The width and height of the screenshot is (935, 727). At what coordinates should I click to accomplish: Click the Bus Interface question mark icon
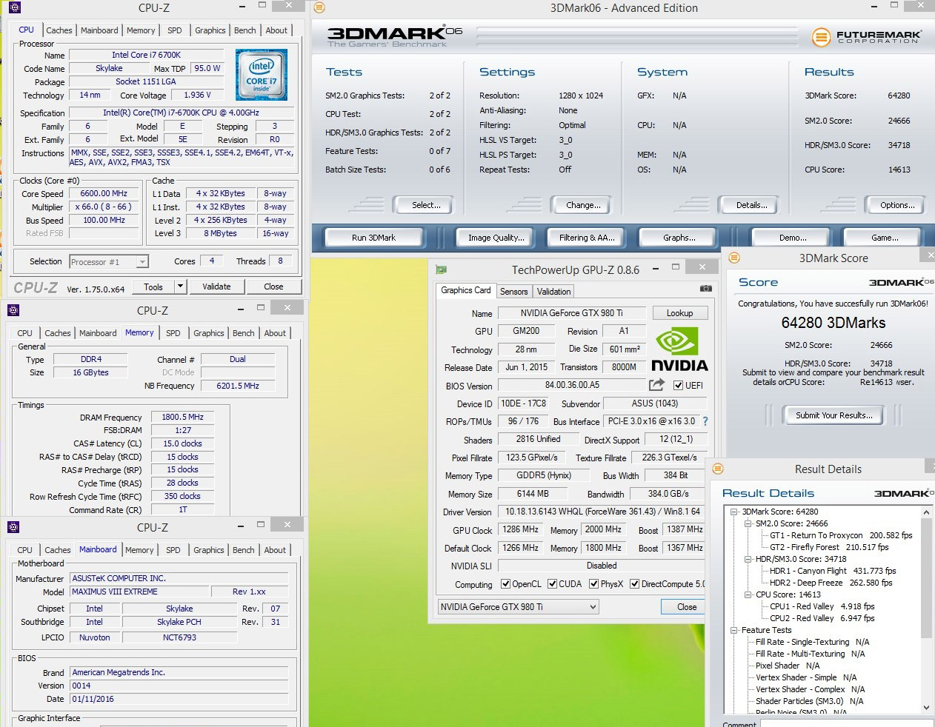[x=705, y=421]
